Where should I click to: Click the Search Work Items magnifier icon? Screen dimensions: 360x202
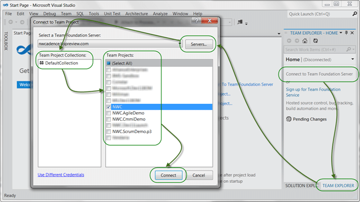pos(349,49)
